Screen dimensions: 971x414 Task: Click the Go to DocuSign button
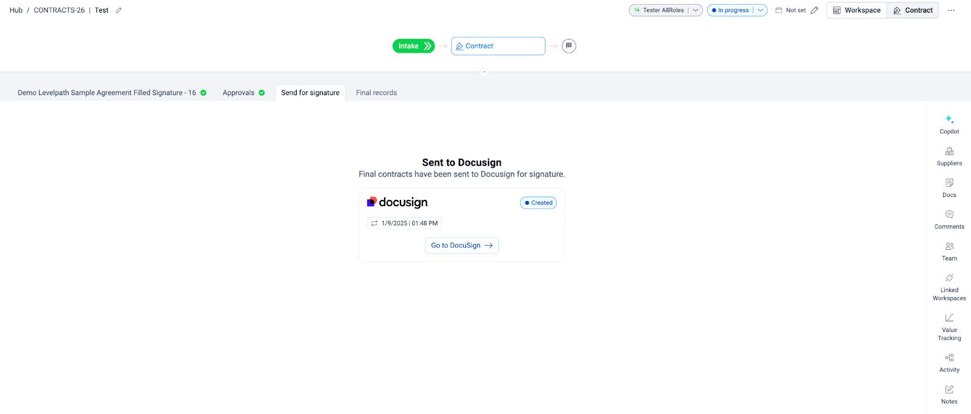[x=462, y=245]
